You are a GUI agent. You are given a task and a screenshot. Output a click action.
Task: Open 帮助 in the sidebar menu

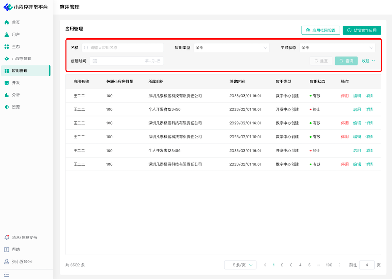[x=16, y=250]
